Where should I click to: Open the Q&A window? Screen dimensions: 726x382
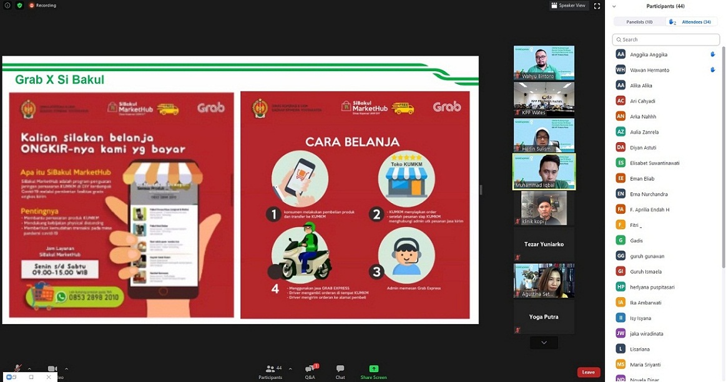[310, 371]
